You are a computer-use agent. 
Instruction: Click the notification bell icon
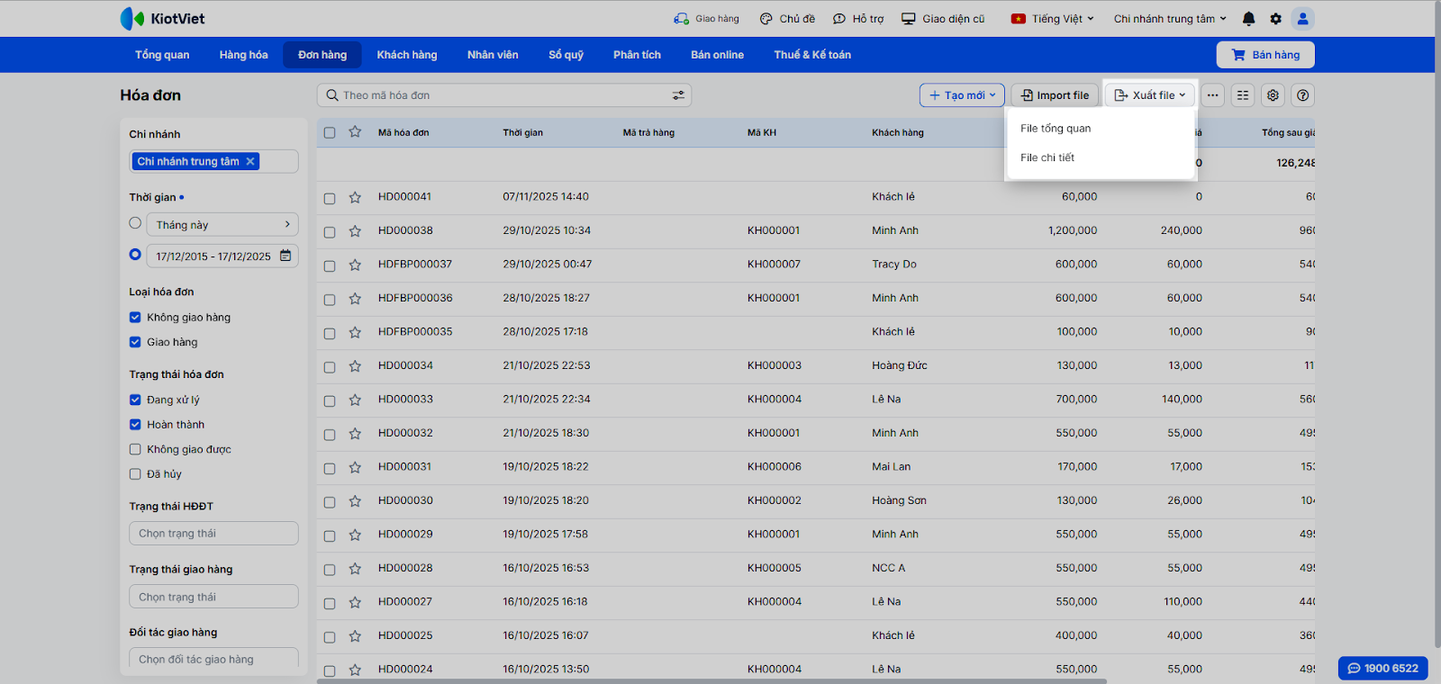tap(1248, 19)
